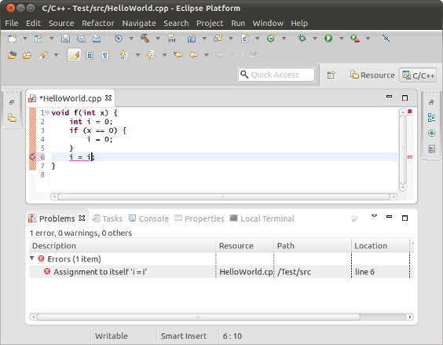This screenshot has height=345, width=443.
Task: Click the Save icon in toolbar
Action: pos(65,39)
